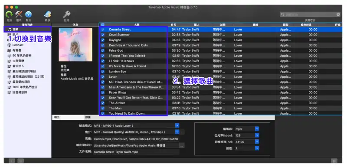Click the 04:47 duration of Cornelia Street
This screenshot has height=168, width=347.
coord(176,30)
